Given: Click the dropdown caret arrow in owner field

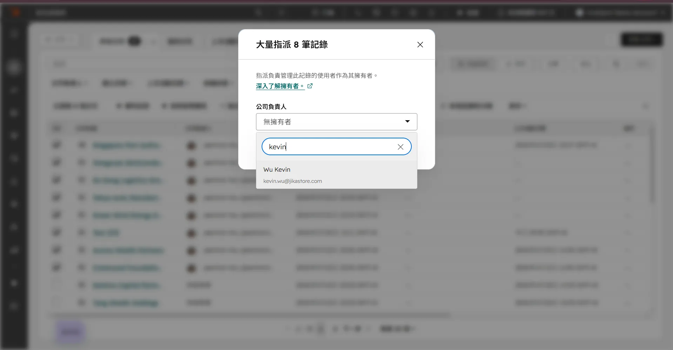Looking at the screenshot, I should click(408, 121).
